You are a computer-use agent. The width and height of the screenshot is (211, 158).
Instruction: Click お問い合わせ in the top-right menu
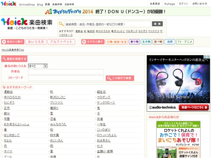(x=200, y=4)
